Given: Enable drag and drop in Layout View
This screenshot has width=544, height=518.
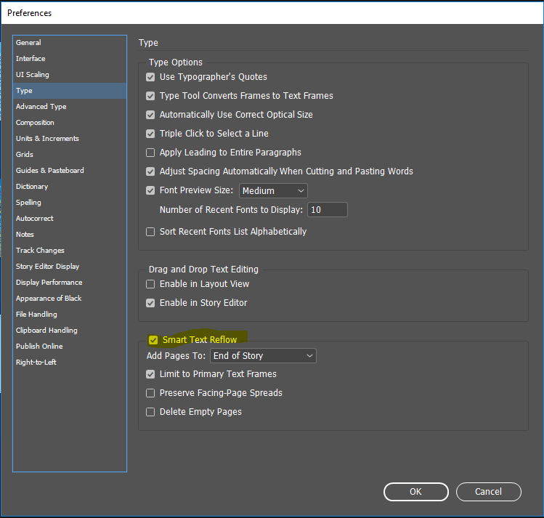Looking at the screenshot, I should pos(151,284).
